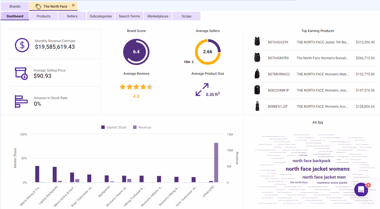The height and width of the screenshot is (209, 380).
Task: Switch to the Dashboard tab
Action: click(x=15, y=16)
